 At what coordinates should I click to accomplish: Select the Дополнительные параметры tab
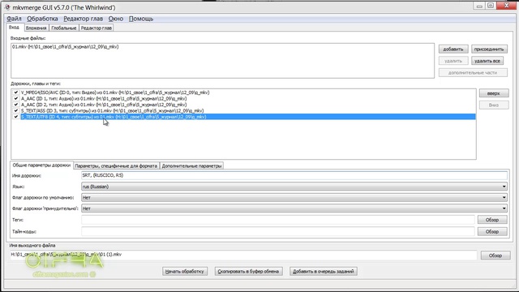191,165
